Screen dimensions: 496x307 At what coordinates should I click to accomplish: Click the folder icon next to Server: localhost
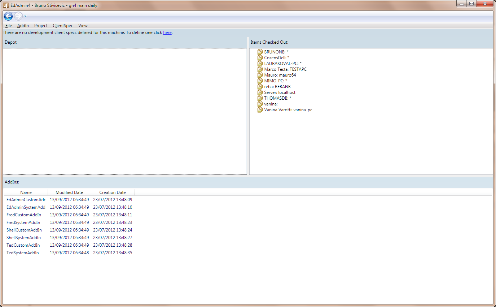[260, 92]
